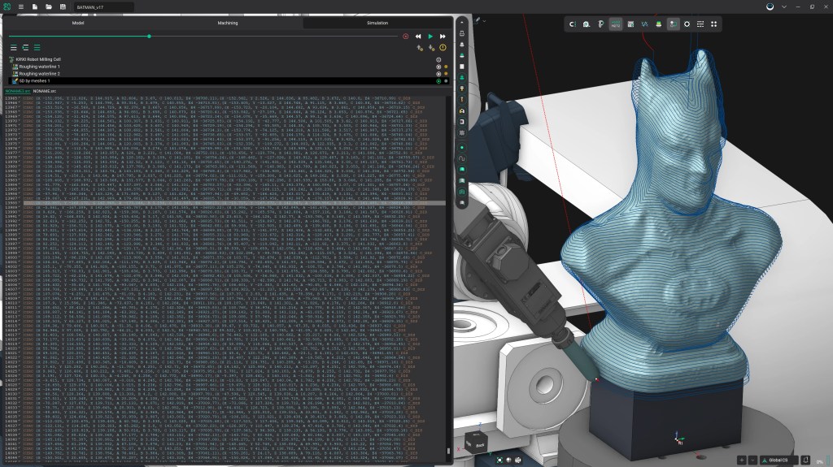Click the table panel icon in top toolbar
This screenshot has width=833, height=467.
click(x=630, y=24)
